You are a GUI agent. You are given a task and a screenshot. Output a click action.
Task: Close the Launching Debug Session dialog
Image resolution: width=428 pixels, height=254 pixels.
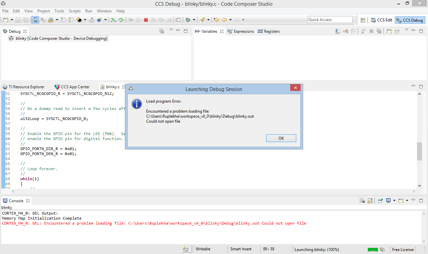tap(295, 88)
